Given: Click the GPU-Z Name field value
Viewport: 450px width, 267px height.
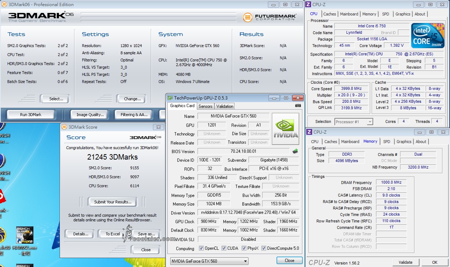Looking at the screenshot, I should pos(233,116).
